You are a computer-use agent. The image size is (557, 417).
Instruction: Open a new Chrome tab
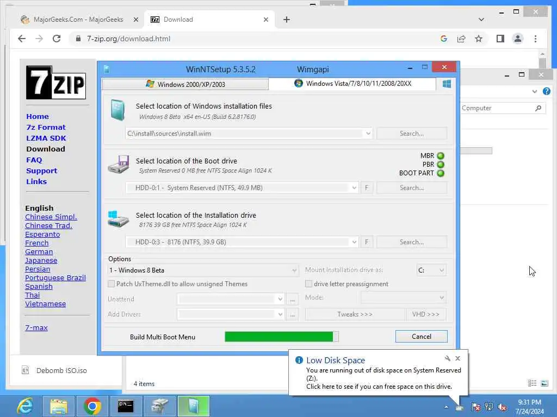coord(287,20)
